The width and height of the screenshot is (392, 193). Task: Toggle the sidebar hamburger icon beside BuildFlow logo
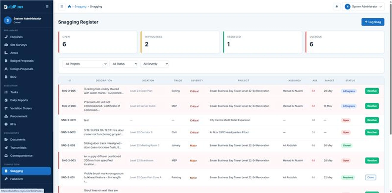point(47,7)
